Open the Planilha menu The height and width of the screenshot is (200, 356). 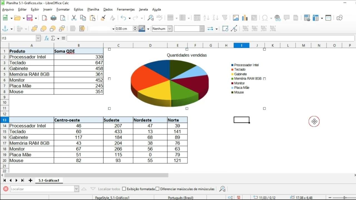(93, 9)
